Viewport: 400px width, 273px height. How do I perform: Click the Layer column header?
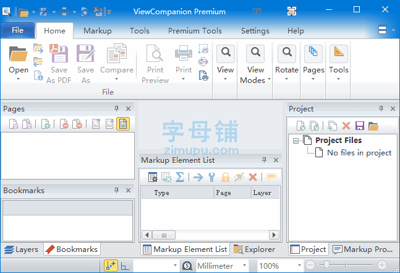pos(265,193)
